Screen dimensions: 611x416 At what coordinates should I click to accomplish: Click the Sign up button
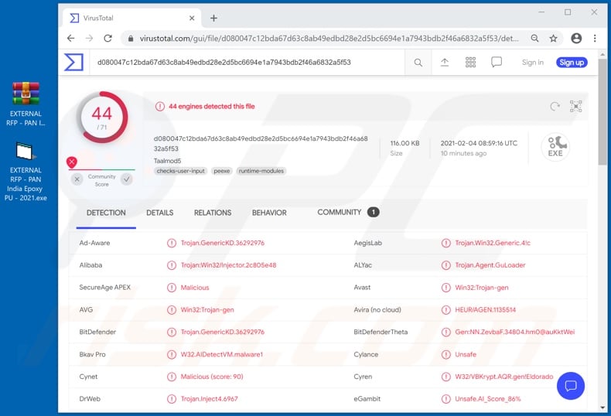click(572, 63)
